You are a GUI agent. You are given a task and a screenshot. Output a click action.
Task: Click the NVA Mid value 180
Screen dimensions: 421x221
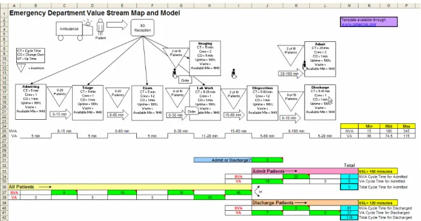389,131
